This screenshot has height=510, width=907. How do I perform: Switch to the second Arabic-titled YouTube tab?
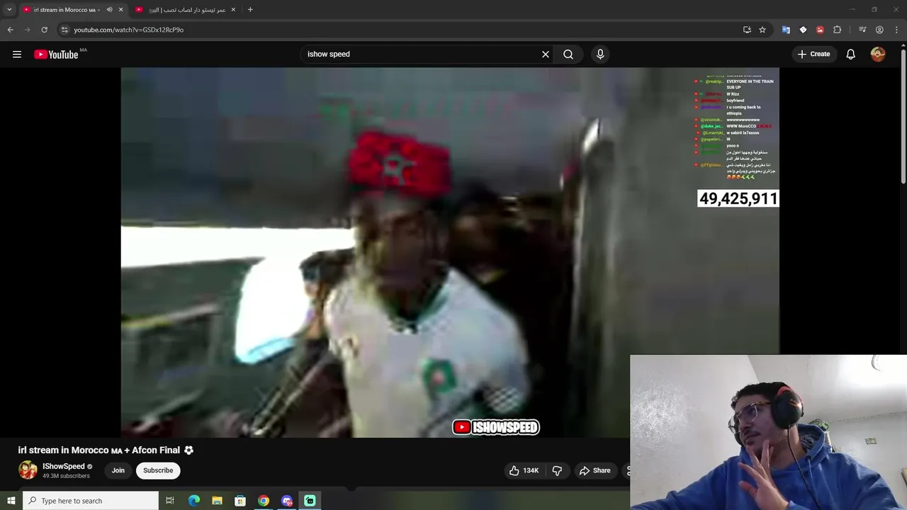coord(186,10)
